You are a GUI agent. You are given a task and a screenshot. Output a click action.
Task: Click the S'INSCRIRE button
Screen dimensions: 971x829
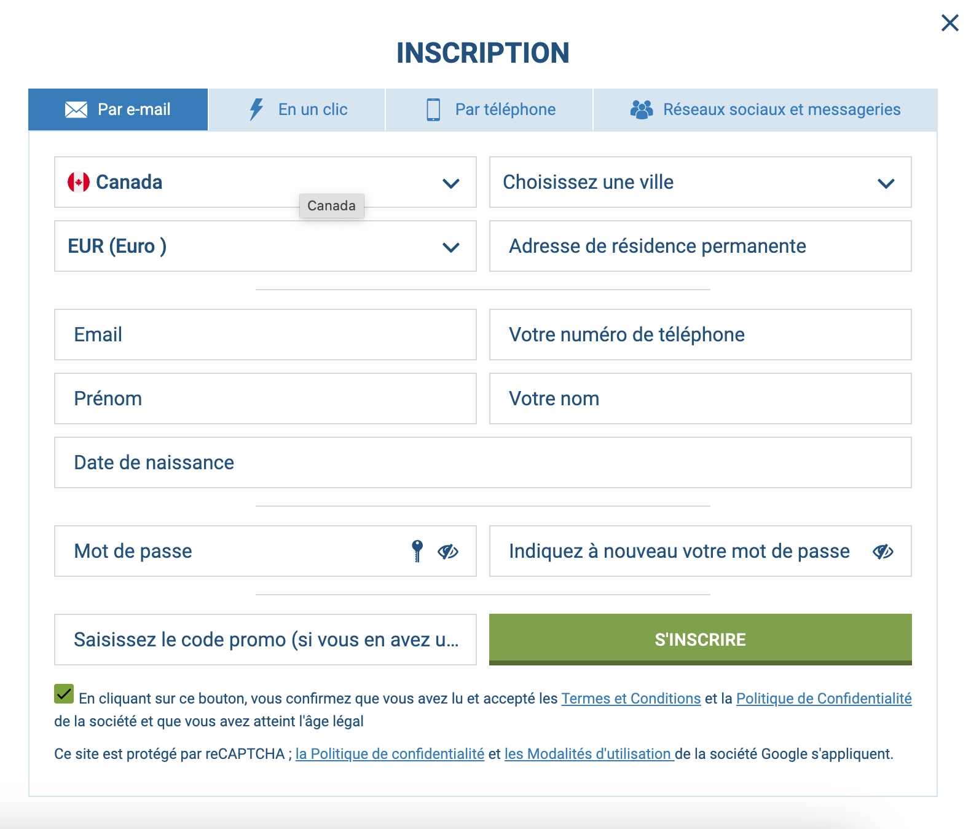[701, 640]
